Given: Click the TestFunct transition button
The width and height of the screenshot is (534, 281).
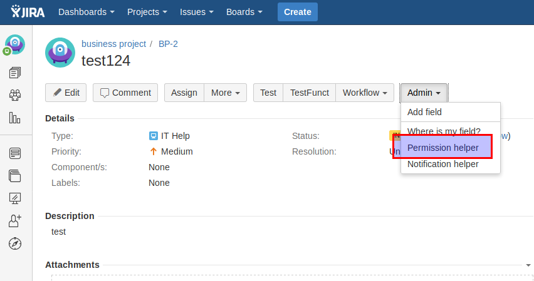Looking at the screenshot, I should pos(309,93).
